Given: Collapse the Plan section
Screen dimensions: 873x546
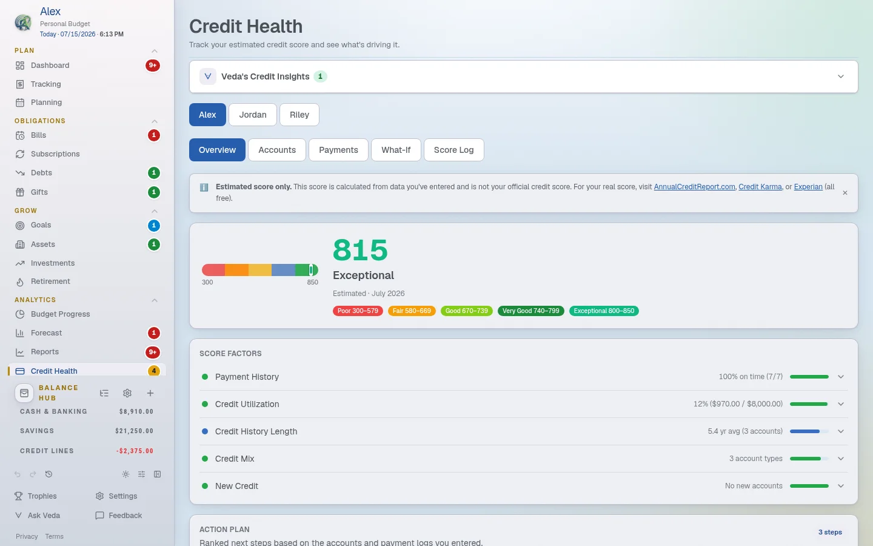Looking at the screenshot, I should pyautogui.click(x=155, y=51).
